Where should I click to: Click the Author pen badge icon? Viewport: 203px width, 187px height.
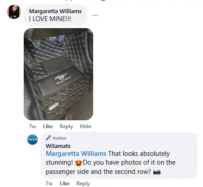48,138
